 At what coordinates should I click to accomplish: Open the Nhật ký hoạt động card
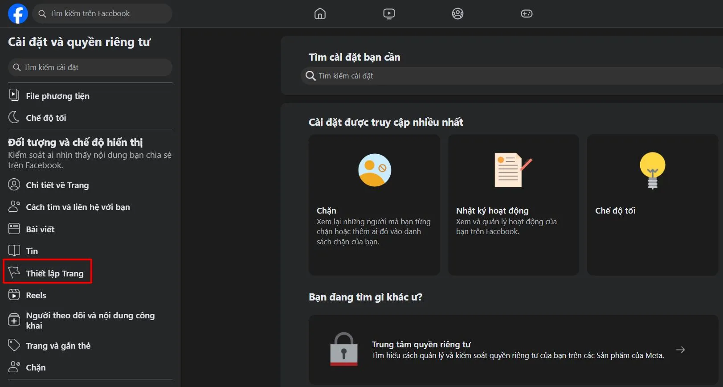(x=513, y=205)
